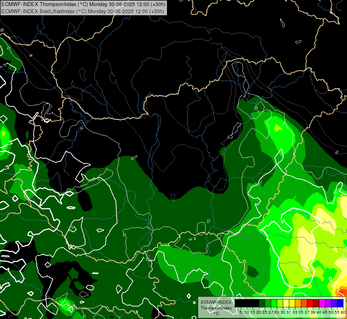This screenshot has height=319, width=347.
Task: Click the legend scale value 55
Action: tap(337, 312)
